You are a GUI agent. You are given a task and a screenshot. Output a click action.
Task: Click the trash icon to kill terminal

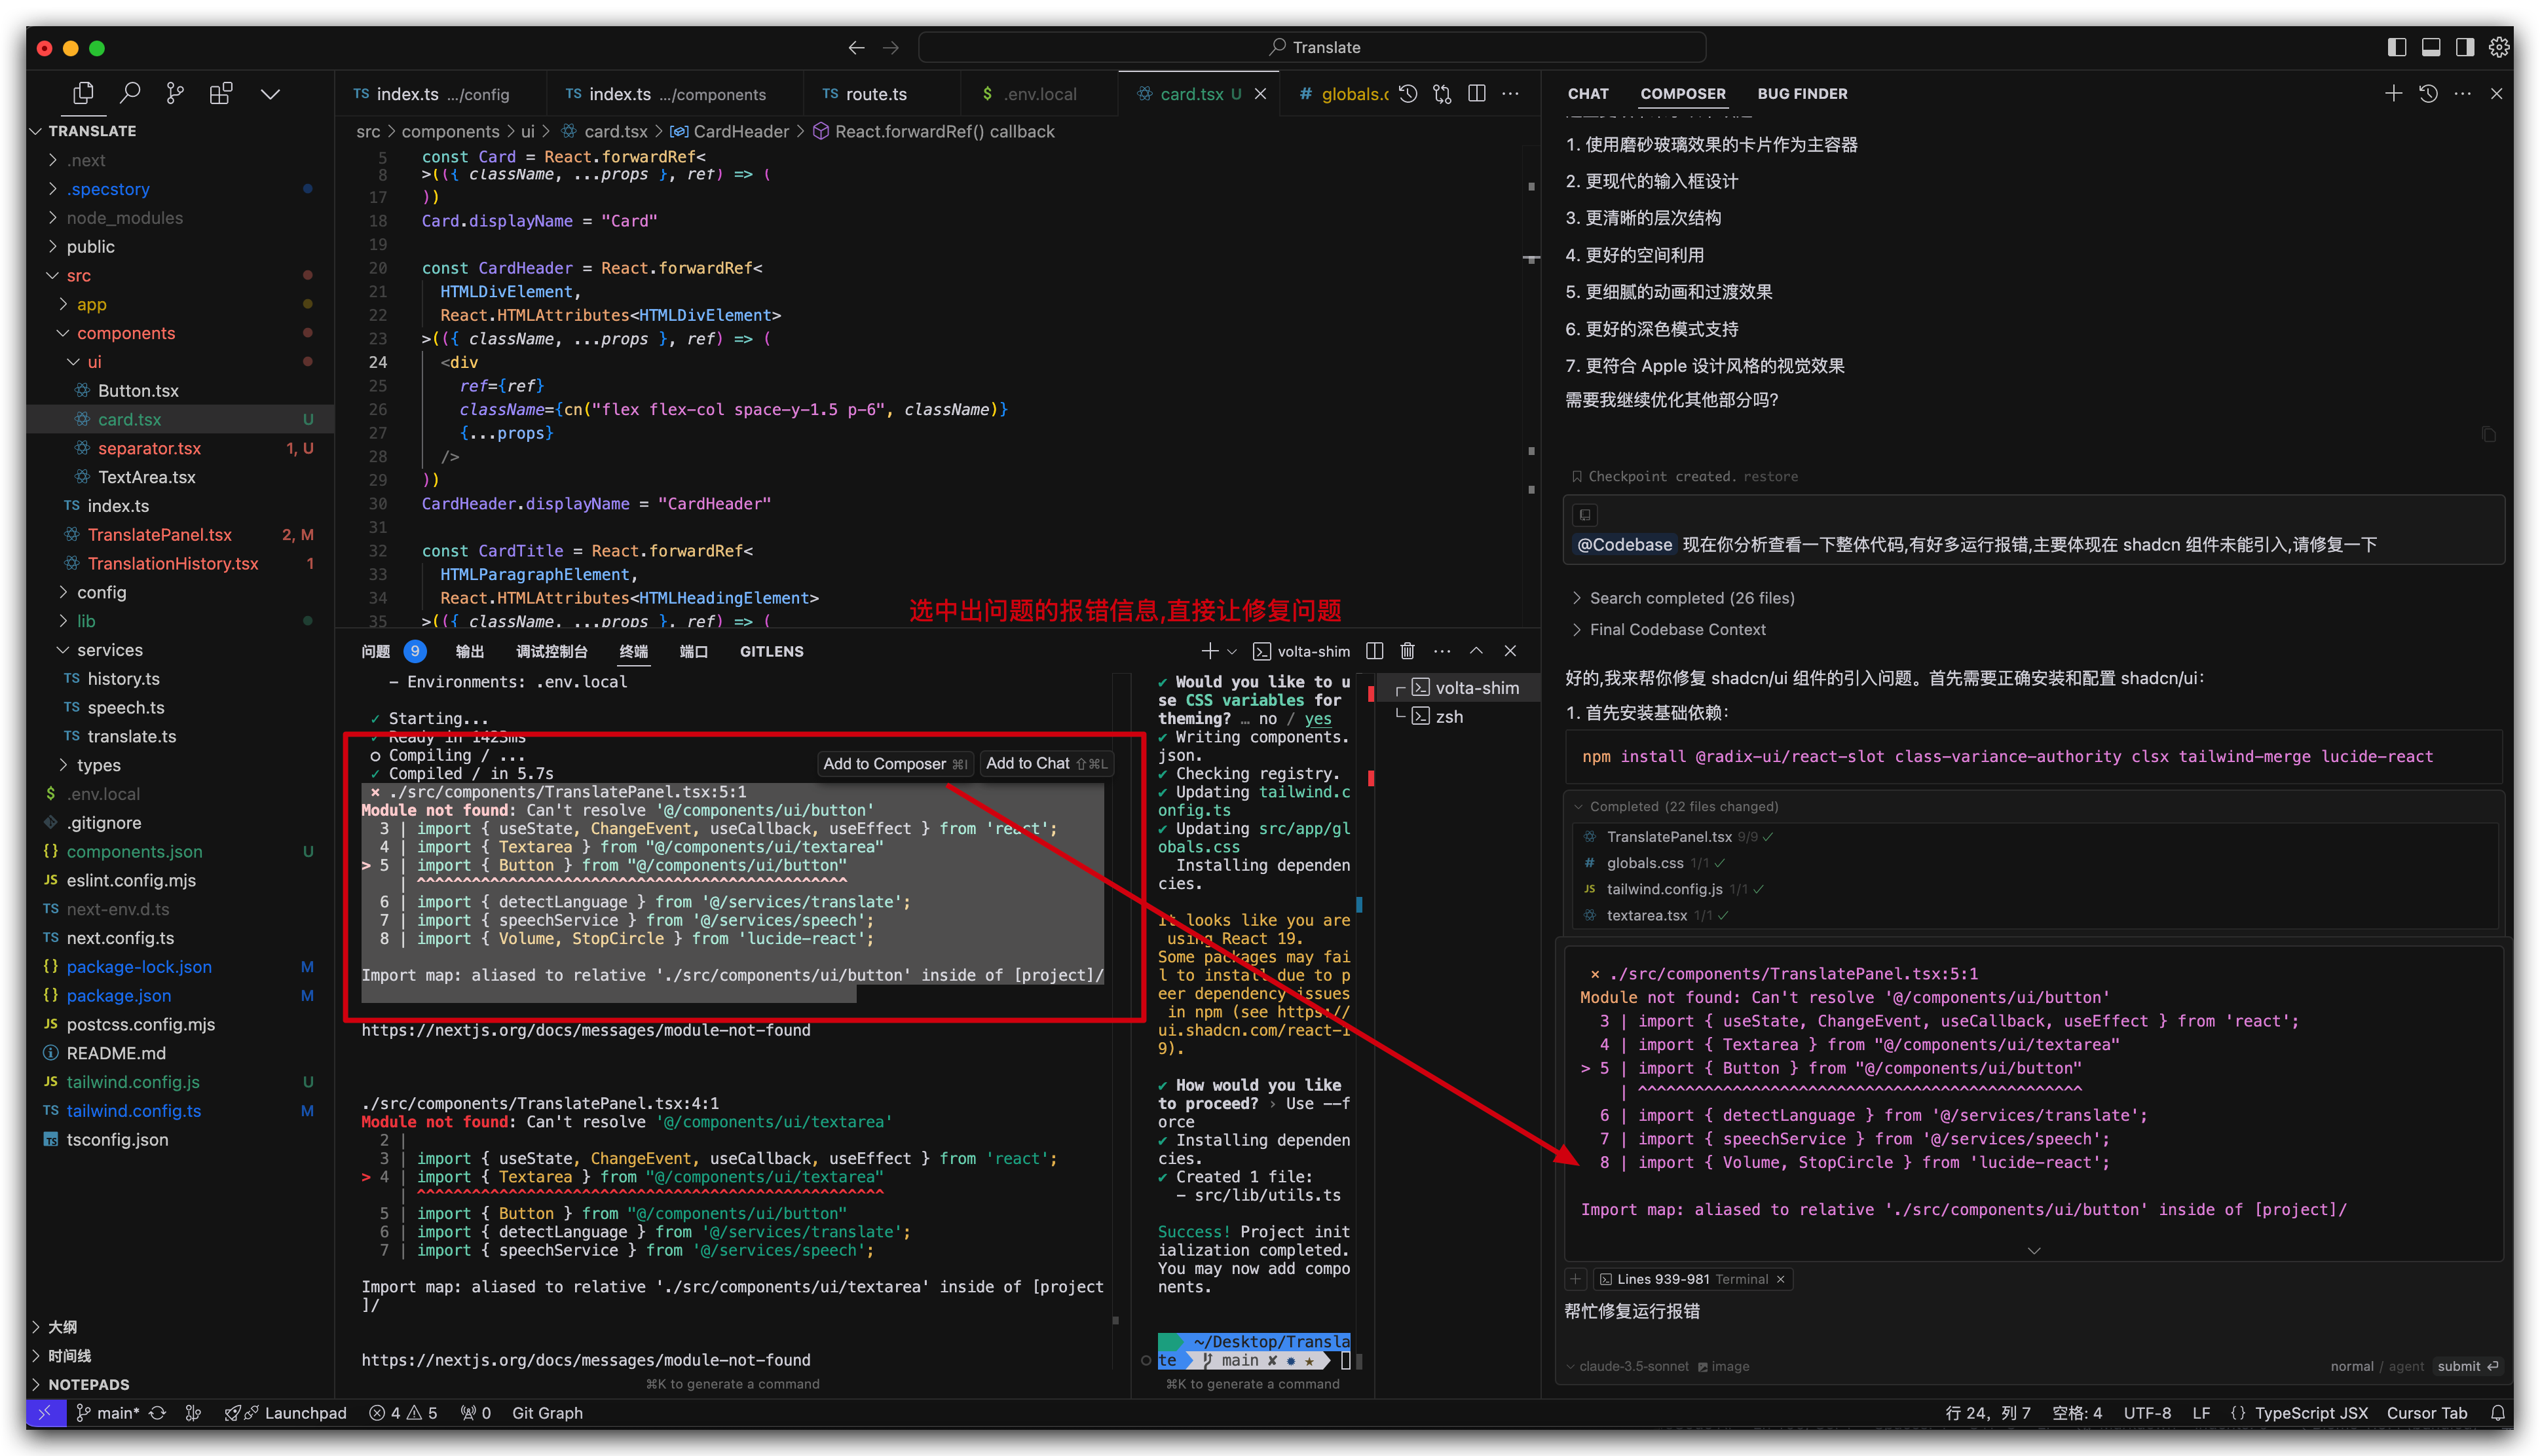pyautogui.click(x=1408, y=651)
